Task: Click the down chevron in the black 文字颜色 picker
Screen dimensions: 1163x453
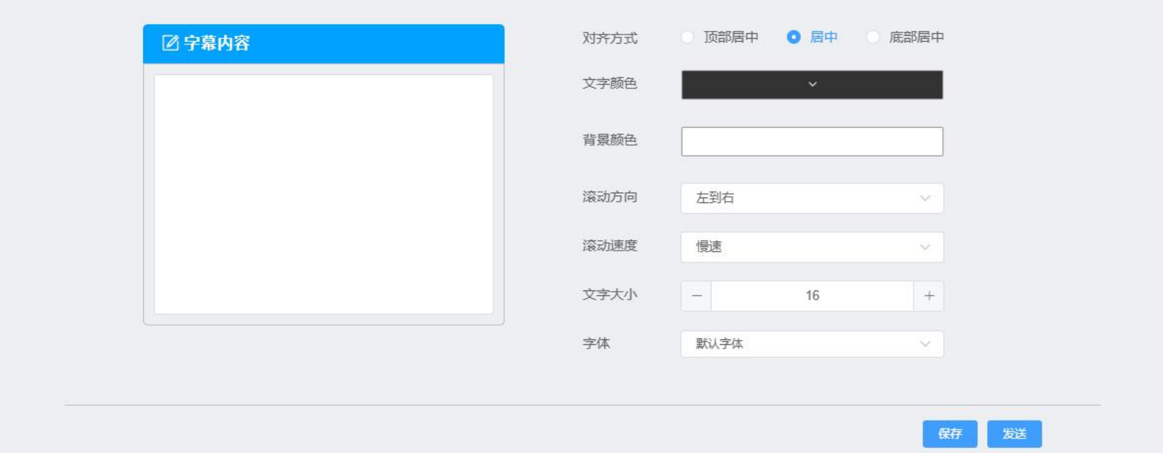Action: pos(812,85)
